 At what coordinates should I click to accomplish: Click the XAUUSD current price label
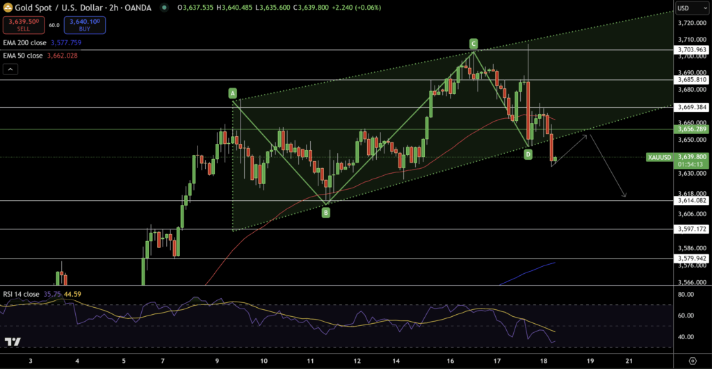click(658, 157)
